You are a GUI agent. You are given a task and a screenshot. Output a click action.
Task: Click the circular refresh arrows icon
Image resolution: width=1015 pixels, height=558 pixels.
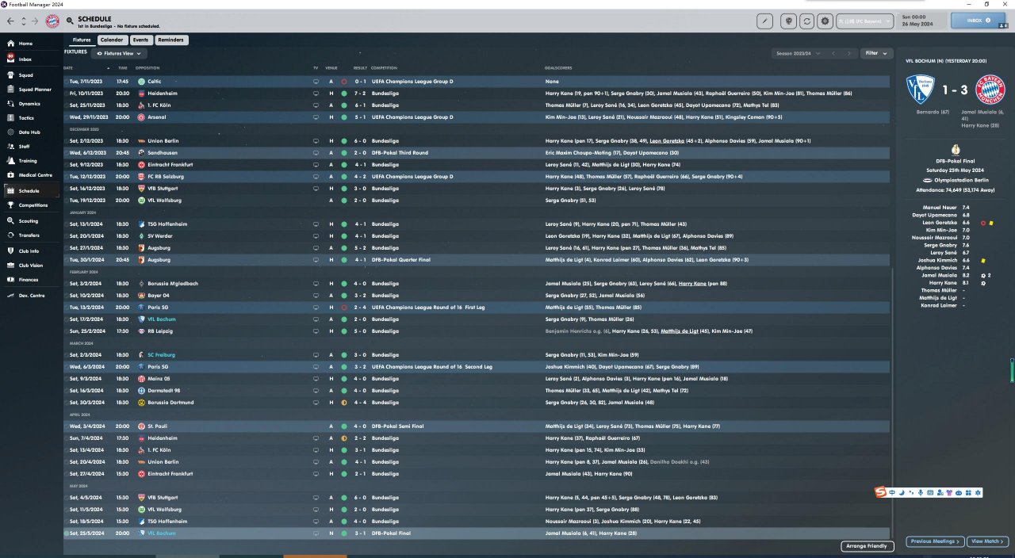[x=807, y=21]
